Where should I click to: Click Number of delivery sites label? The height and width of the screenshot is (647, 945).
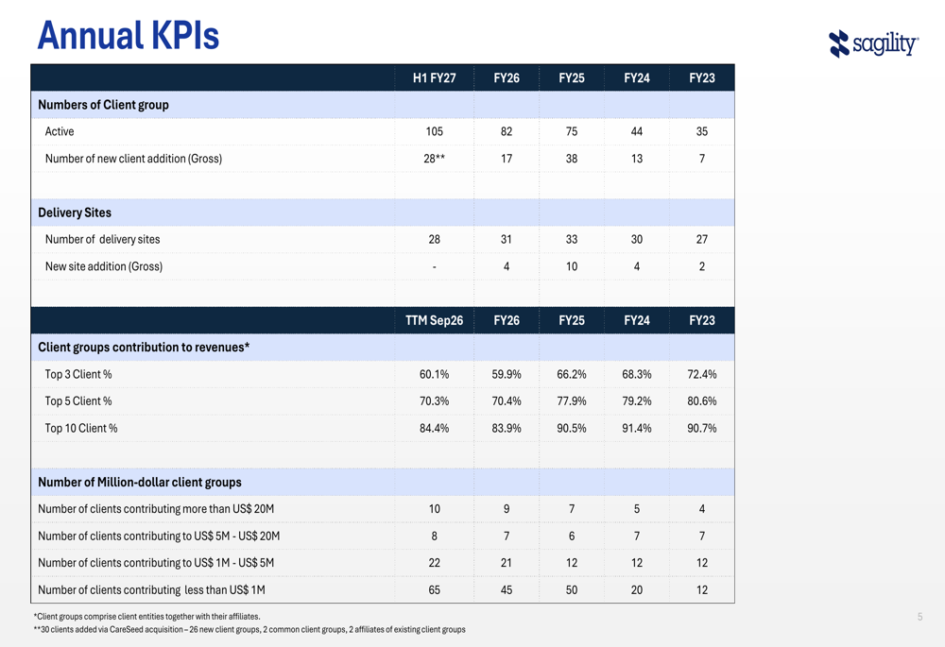point(102,239)
